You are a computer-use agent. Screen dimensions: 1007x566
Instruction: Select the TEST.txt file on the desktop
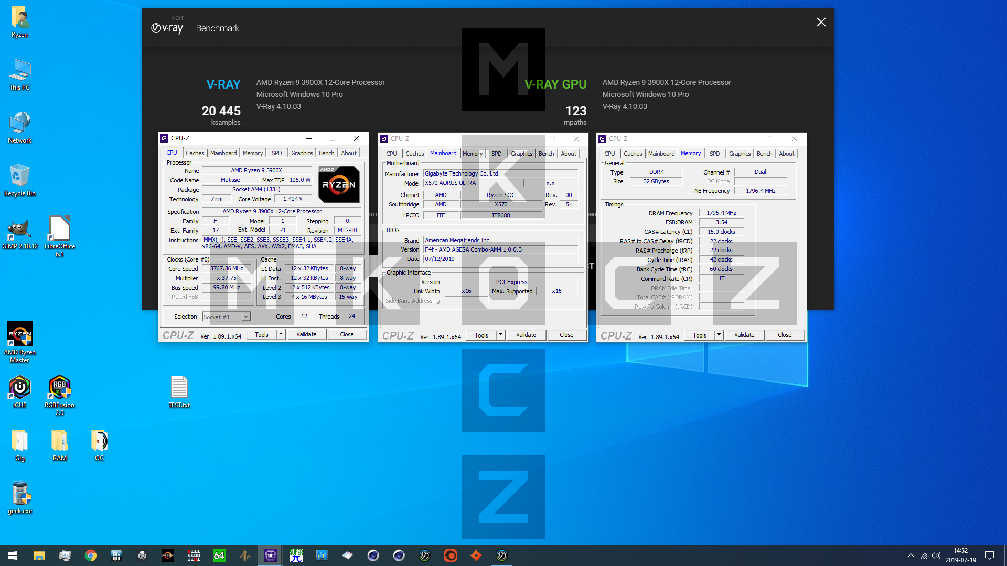click(x=179, y=393)
